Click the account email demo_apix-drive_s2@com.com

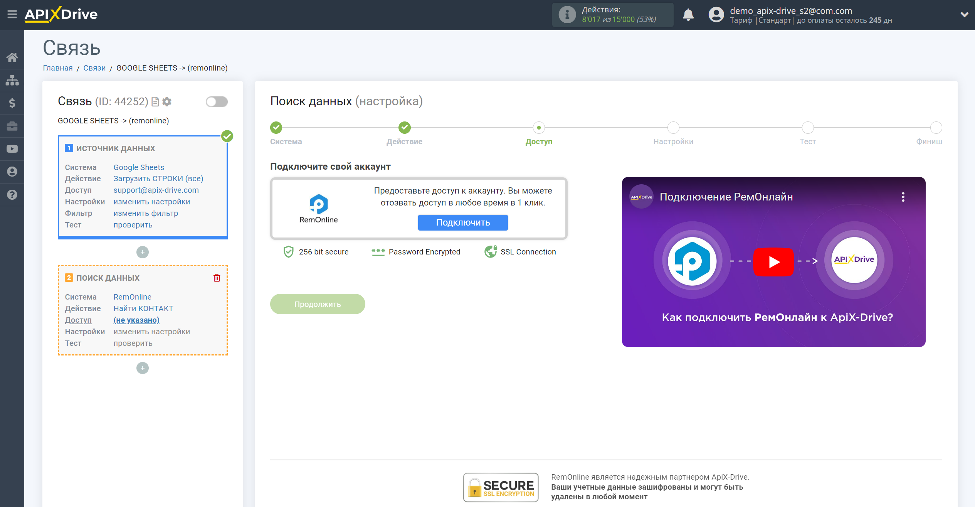coord(791,11)
